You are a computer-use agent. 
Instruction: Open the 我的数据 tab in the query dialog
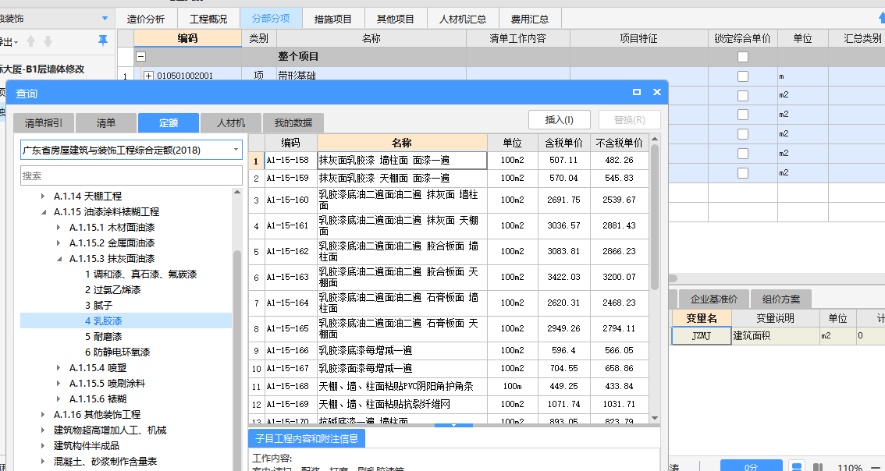click(x=293, y=123)
